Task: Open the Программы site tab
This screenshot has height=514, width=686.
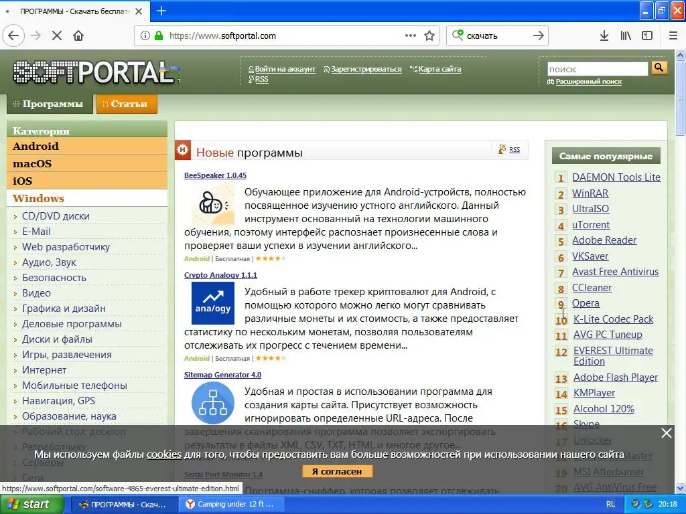Action: tap(49, 104)
